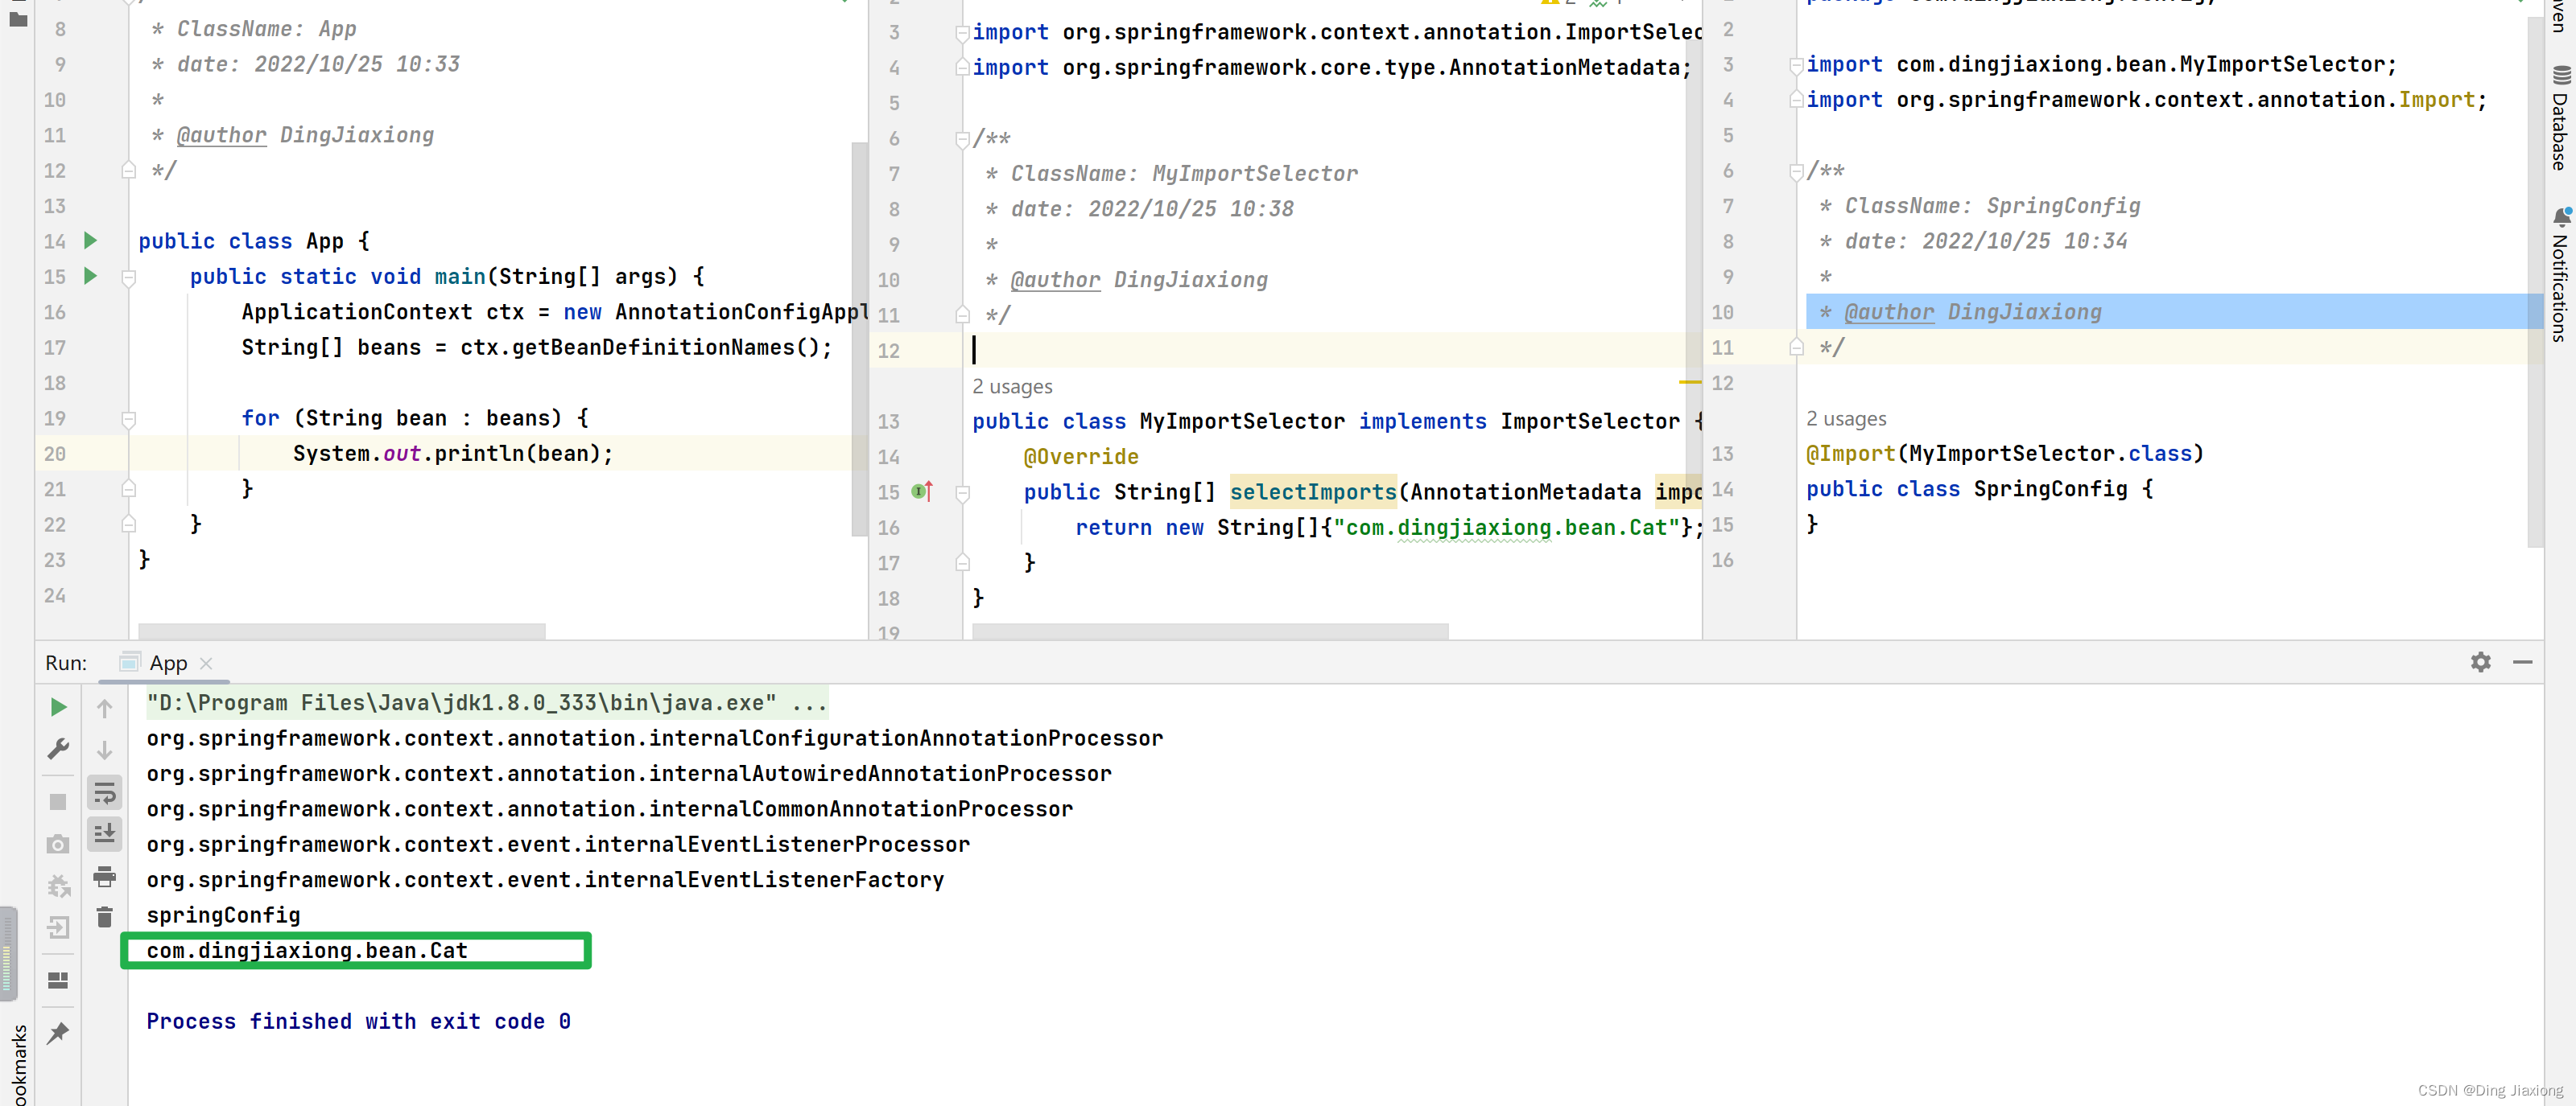Open the Database tool window
Viewport: 2576px width, 1106px height.
(x=2560, y=119)
